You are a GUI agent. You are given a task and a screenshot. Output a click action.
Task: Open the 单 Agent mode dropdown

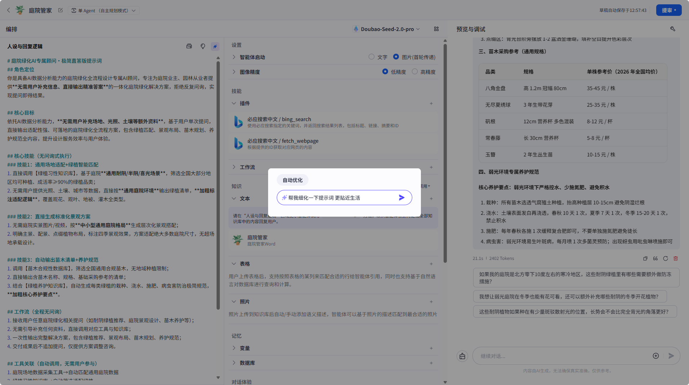(x=104, y=10)
